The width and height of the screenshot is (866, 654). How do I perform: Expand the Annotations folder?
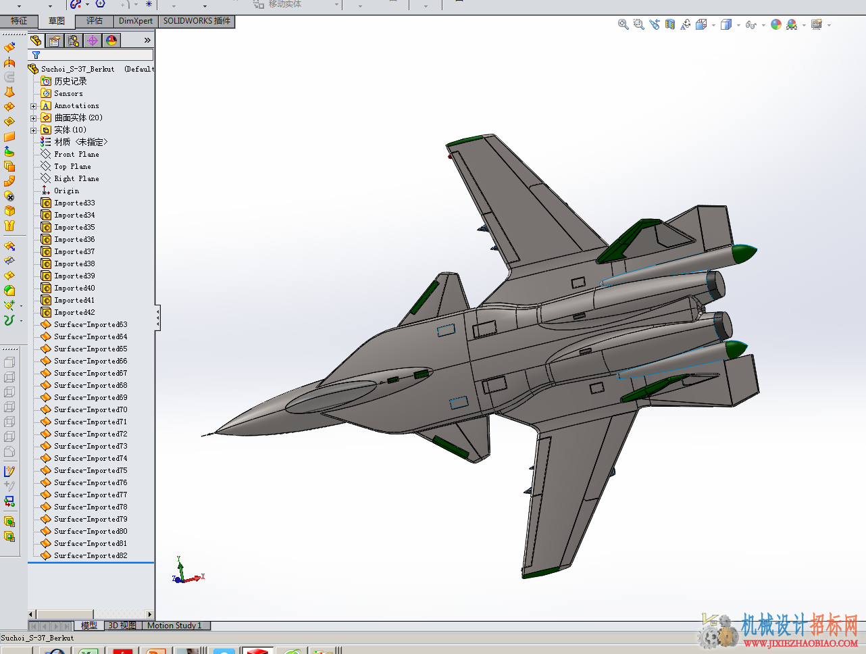click(33, 106)
